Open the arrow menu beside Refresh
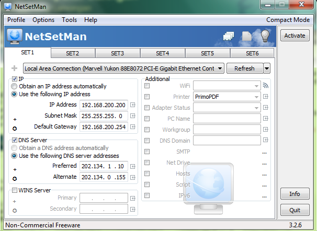This screenshot has height=231, width=317. click(267, 68)
